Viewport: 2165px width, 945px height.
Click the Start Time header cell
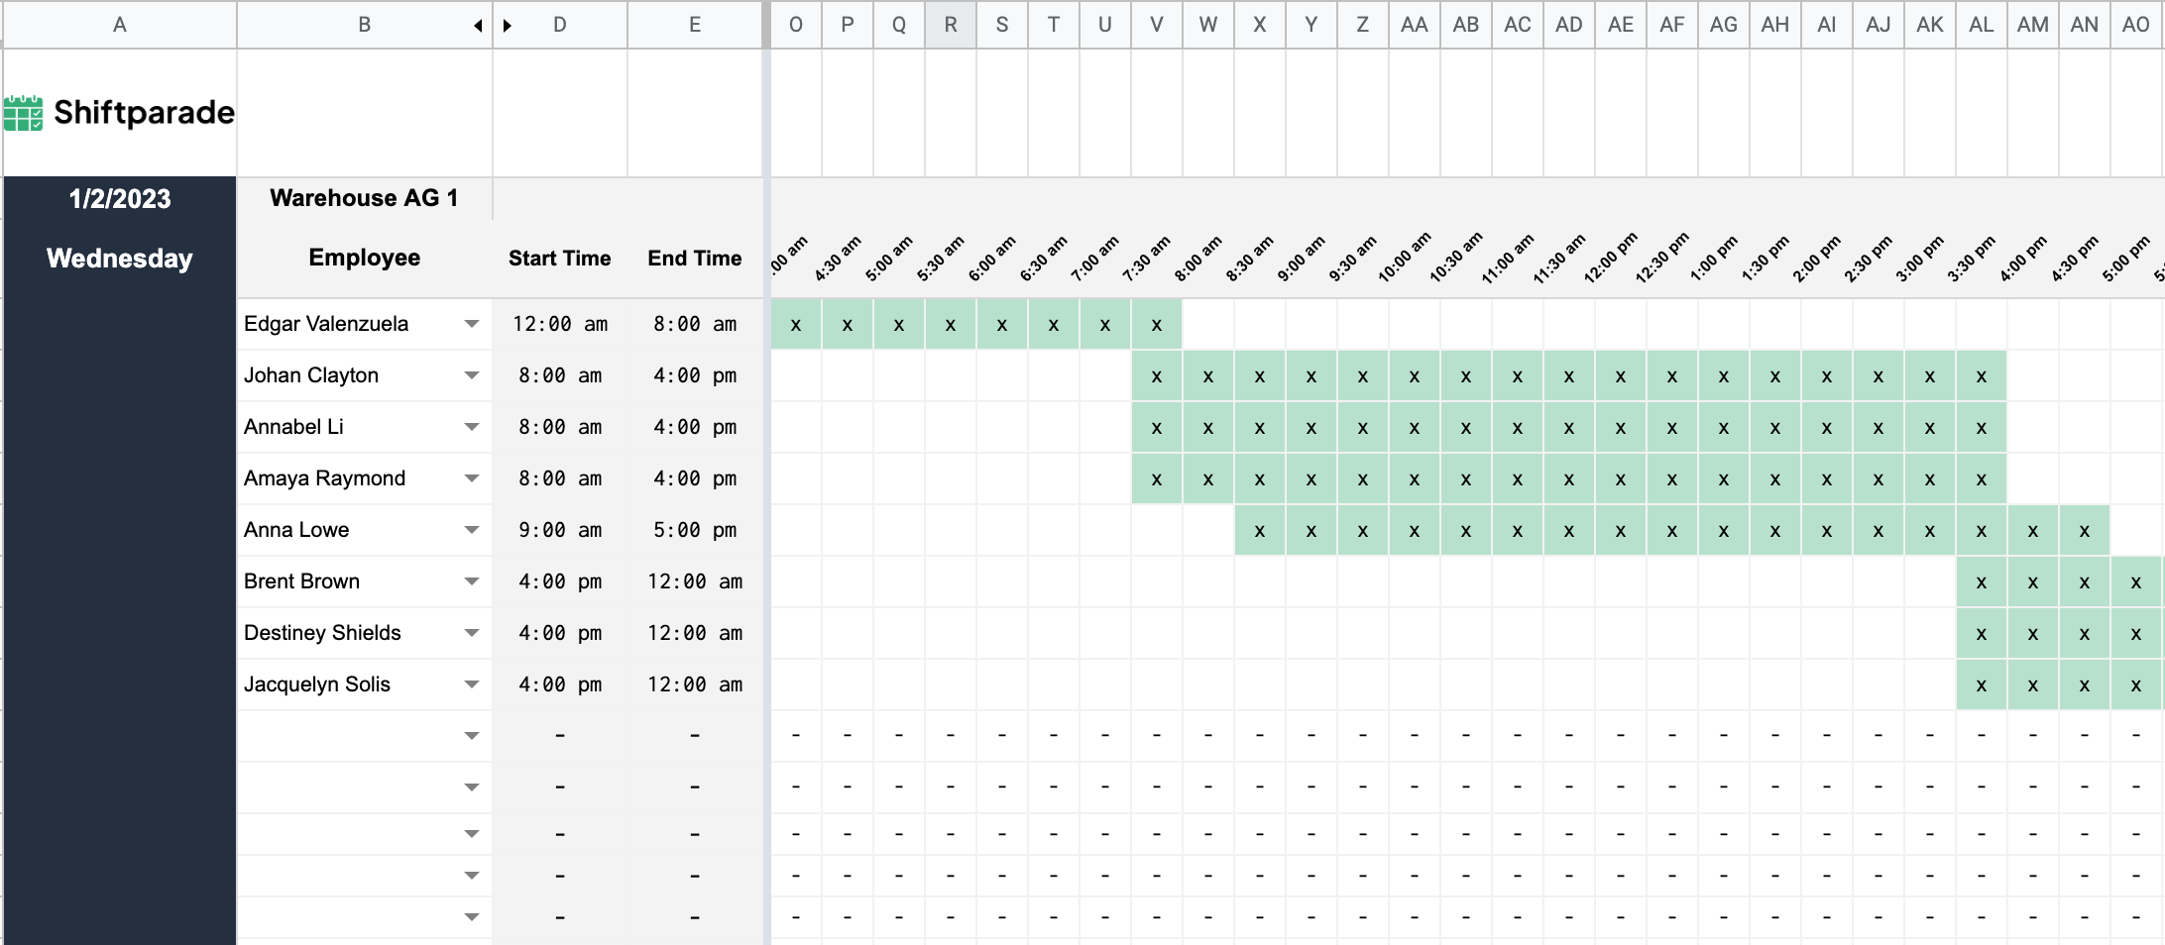pos(559,259)
